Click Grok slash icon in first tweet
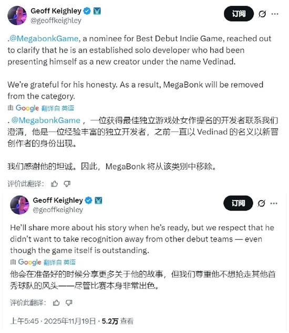289x333 pixels. [x=262, y=14]
